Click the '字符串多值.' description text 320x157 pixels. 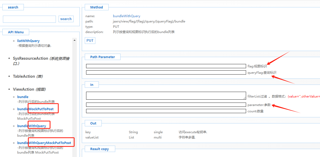click(x=187, y=137)
